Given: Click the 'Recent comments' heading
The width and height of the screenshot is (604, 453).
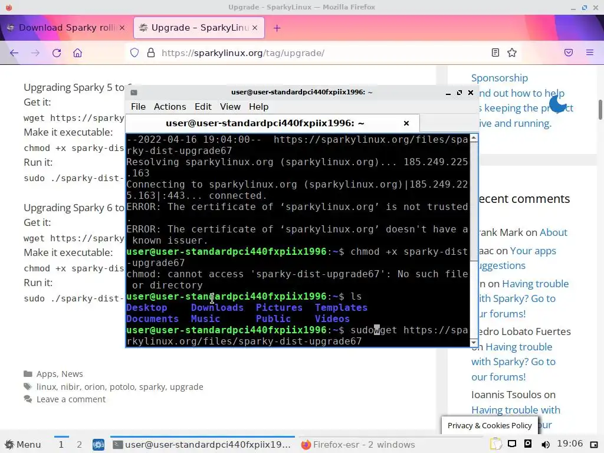Looking at the screenshot, I should click(x=524, y=199).
